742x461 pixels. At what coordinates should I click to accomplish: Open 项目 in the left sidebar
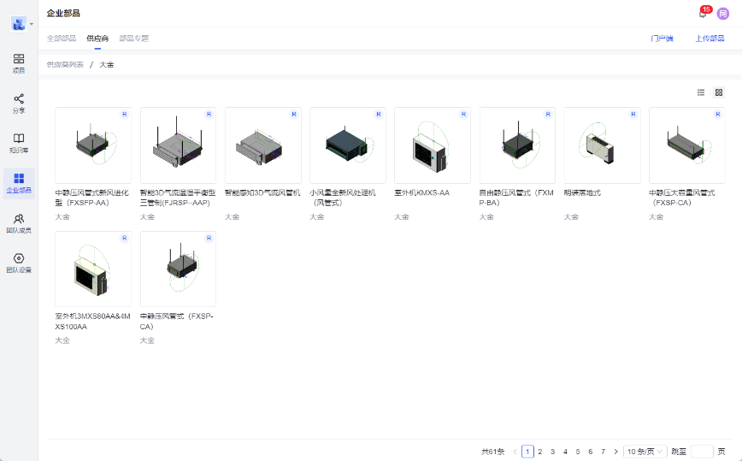click(x=19, y=63)
